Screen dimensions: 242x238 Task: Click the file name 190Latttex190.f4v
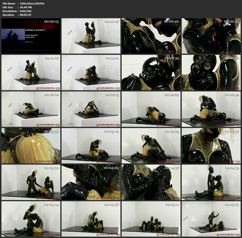click(32, 4)
